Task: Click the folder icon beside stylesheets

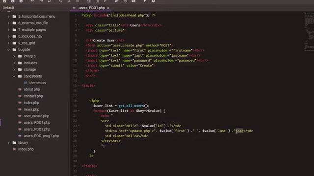Action: click(20, 76)
